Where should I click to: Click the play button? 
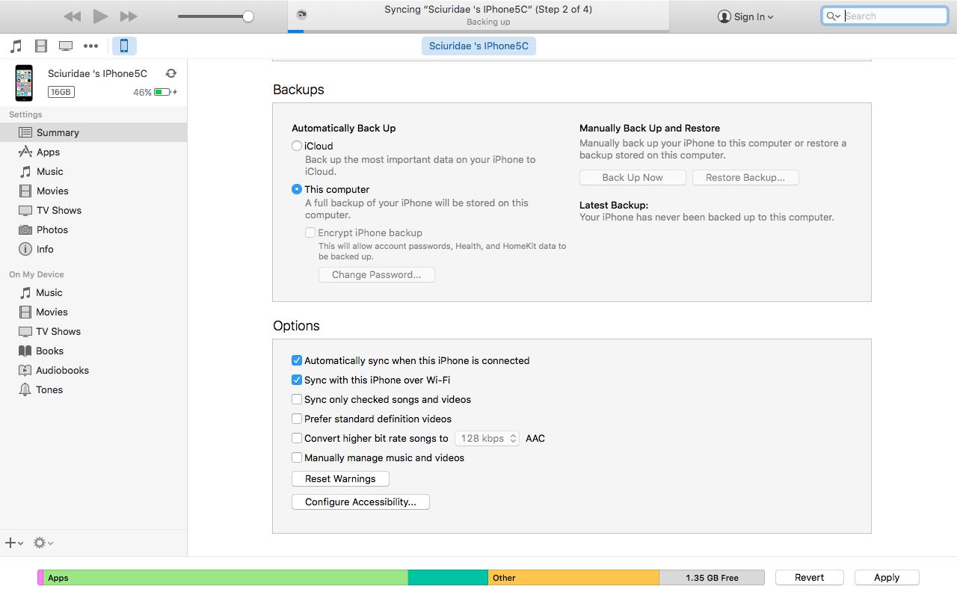click(101, 16)
